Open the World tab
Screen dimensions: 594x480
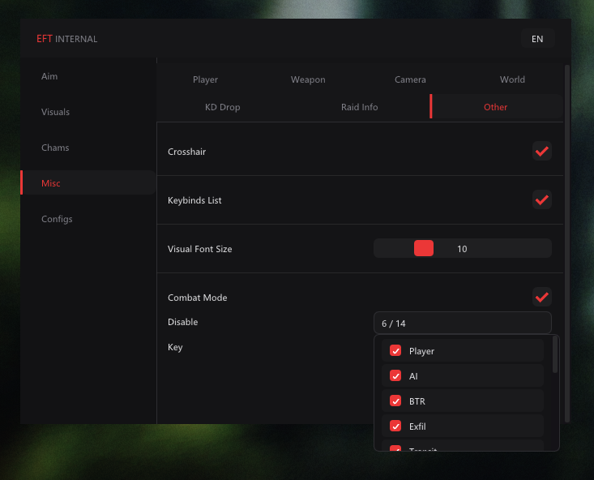[512, 79]
